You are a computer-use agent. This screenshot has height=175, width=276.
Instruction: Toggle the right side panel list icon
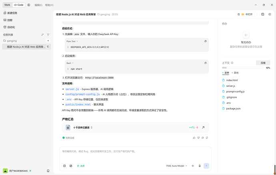(x=270, y=14)
